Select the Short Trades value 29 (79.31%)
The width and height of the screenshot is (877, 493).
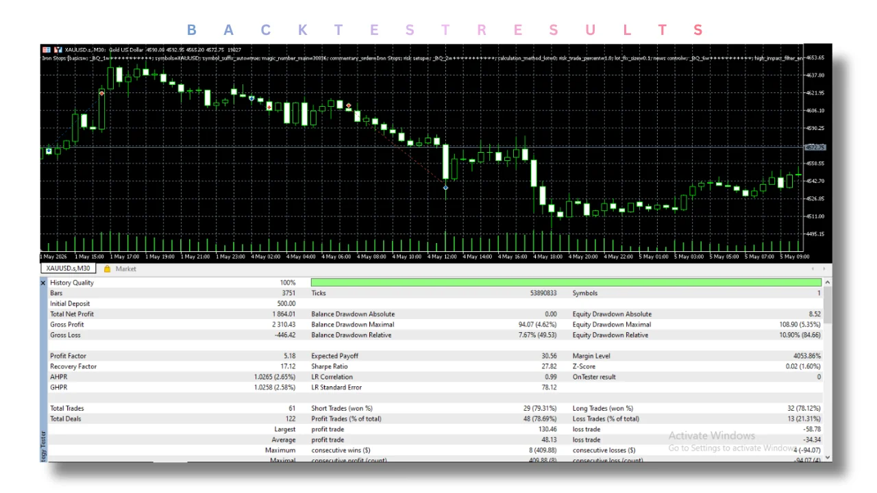click(541, 408)
